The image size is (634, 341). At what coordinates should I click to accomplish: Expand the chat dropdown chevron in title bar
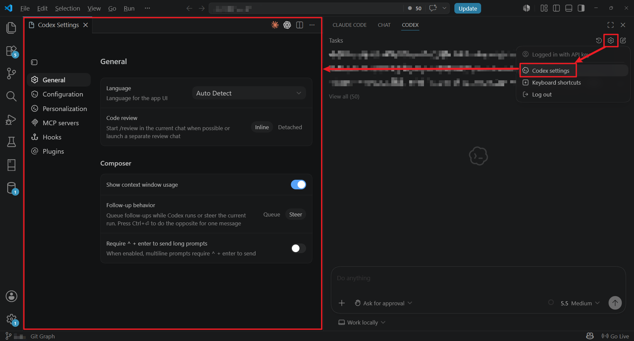[444, 8]
